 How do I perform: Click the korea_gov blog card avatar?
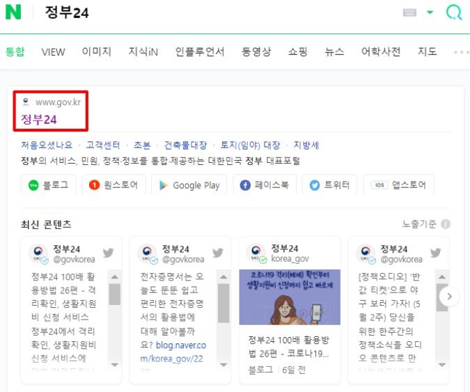click(x=256, y=253)
